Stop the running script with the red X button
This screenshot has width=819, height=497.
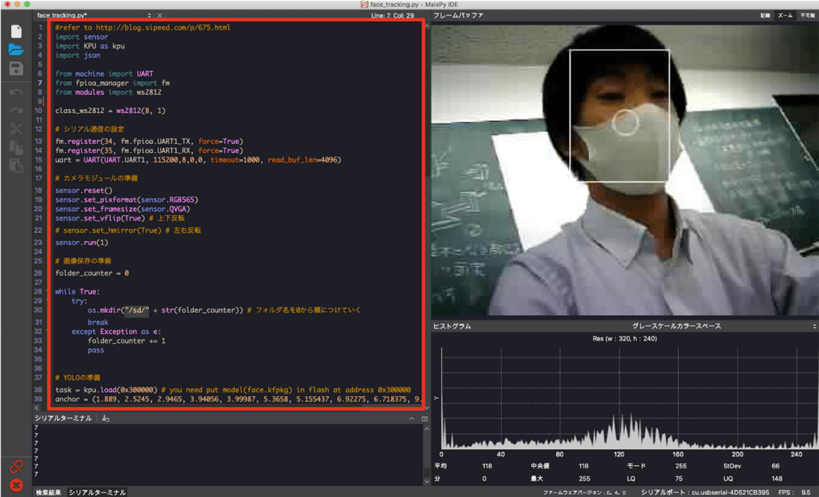point(16,485)
